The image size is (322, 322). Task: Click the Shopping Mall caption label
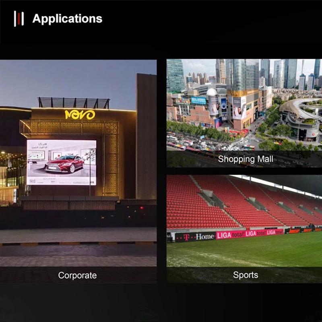(x=246, y=159)
